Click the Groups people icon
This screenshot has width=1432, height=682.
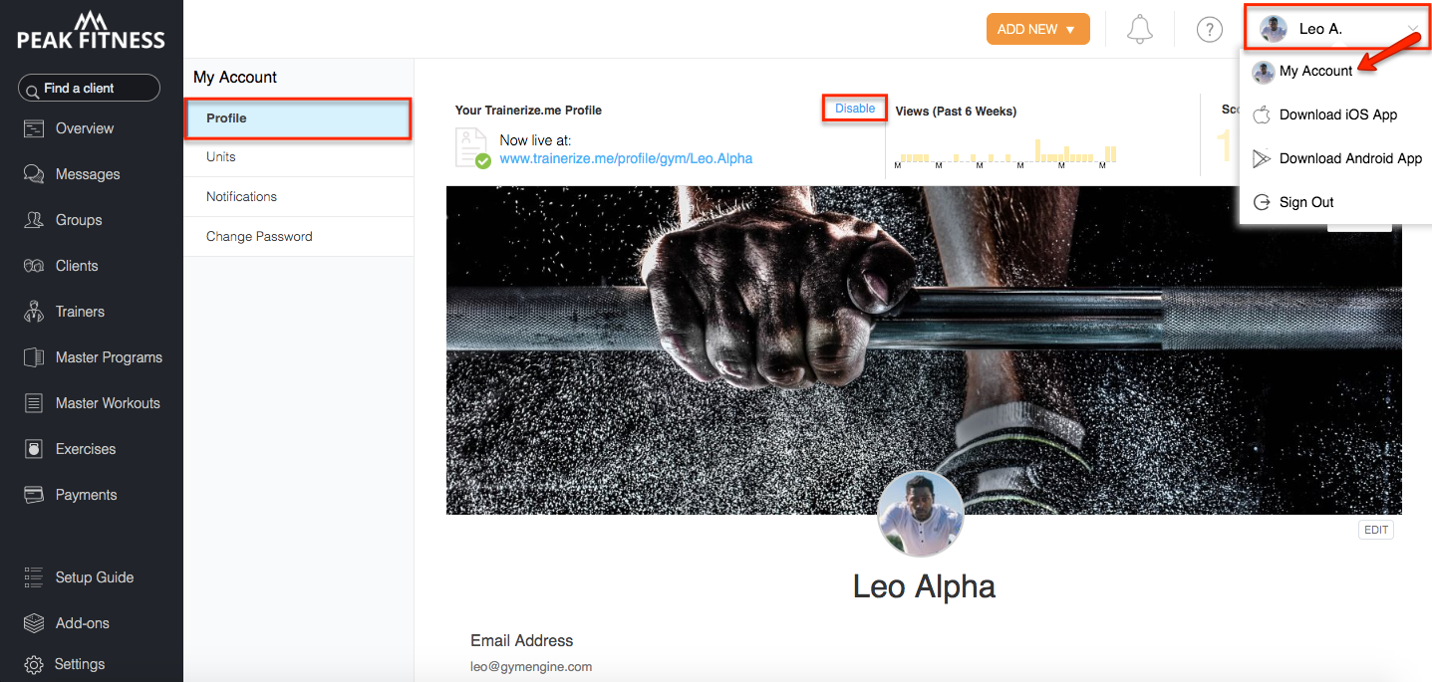pyautogui.click(x=34, y=220)
